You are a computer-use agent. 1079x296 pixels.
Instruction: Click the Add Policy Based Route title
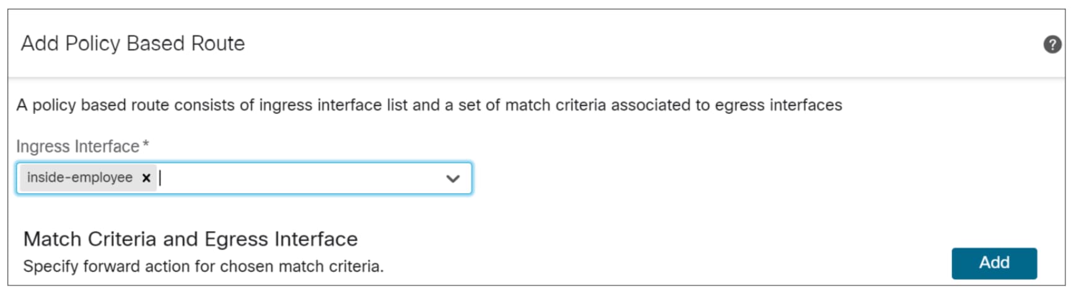[133, 44]
